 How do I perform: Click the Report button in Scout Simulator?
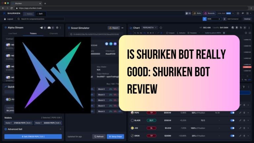114,28
